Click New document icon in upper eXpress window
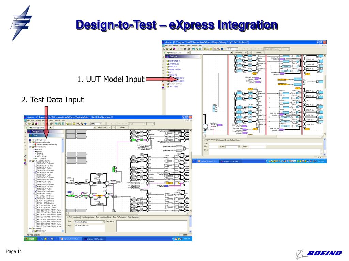Viewport: 349px width, 261px height. click(x=164, y=49)
